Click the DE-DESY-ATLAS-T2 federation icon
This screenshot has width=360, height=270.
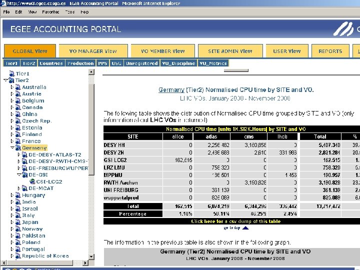pos(25,154)
